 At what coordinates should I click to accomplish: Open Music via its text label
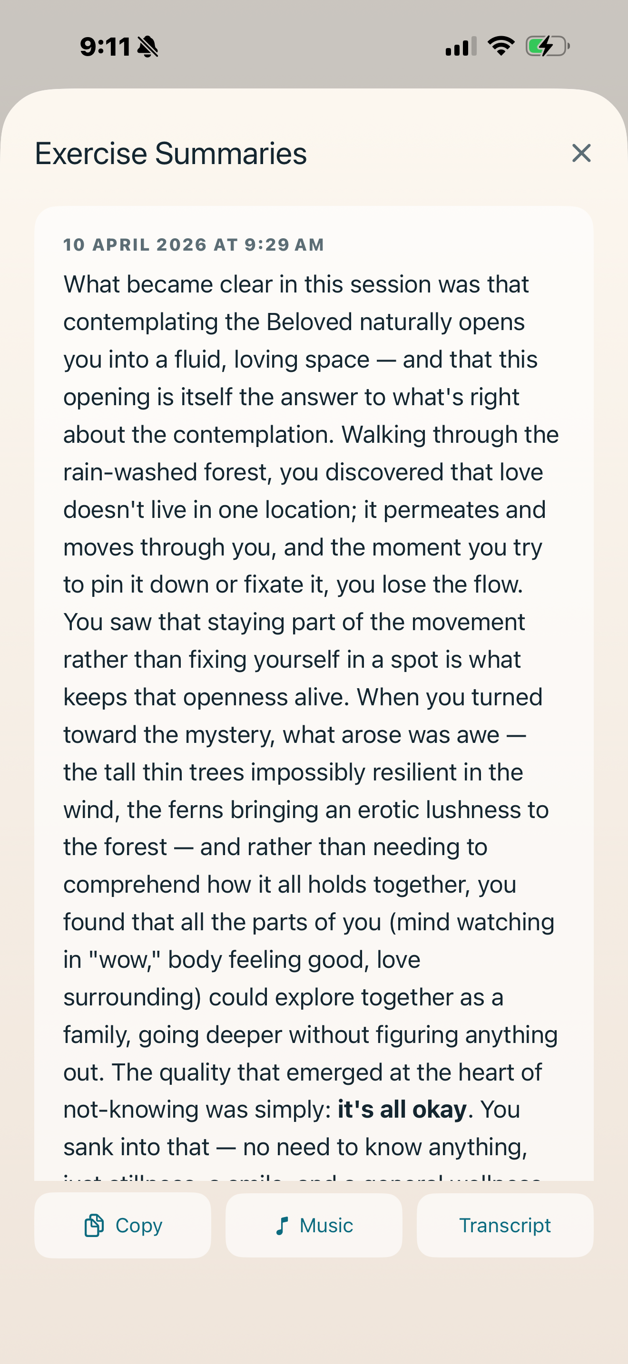click(326, 1225)
